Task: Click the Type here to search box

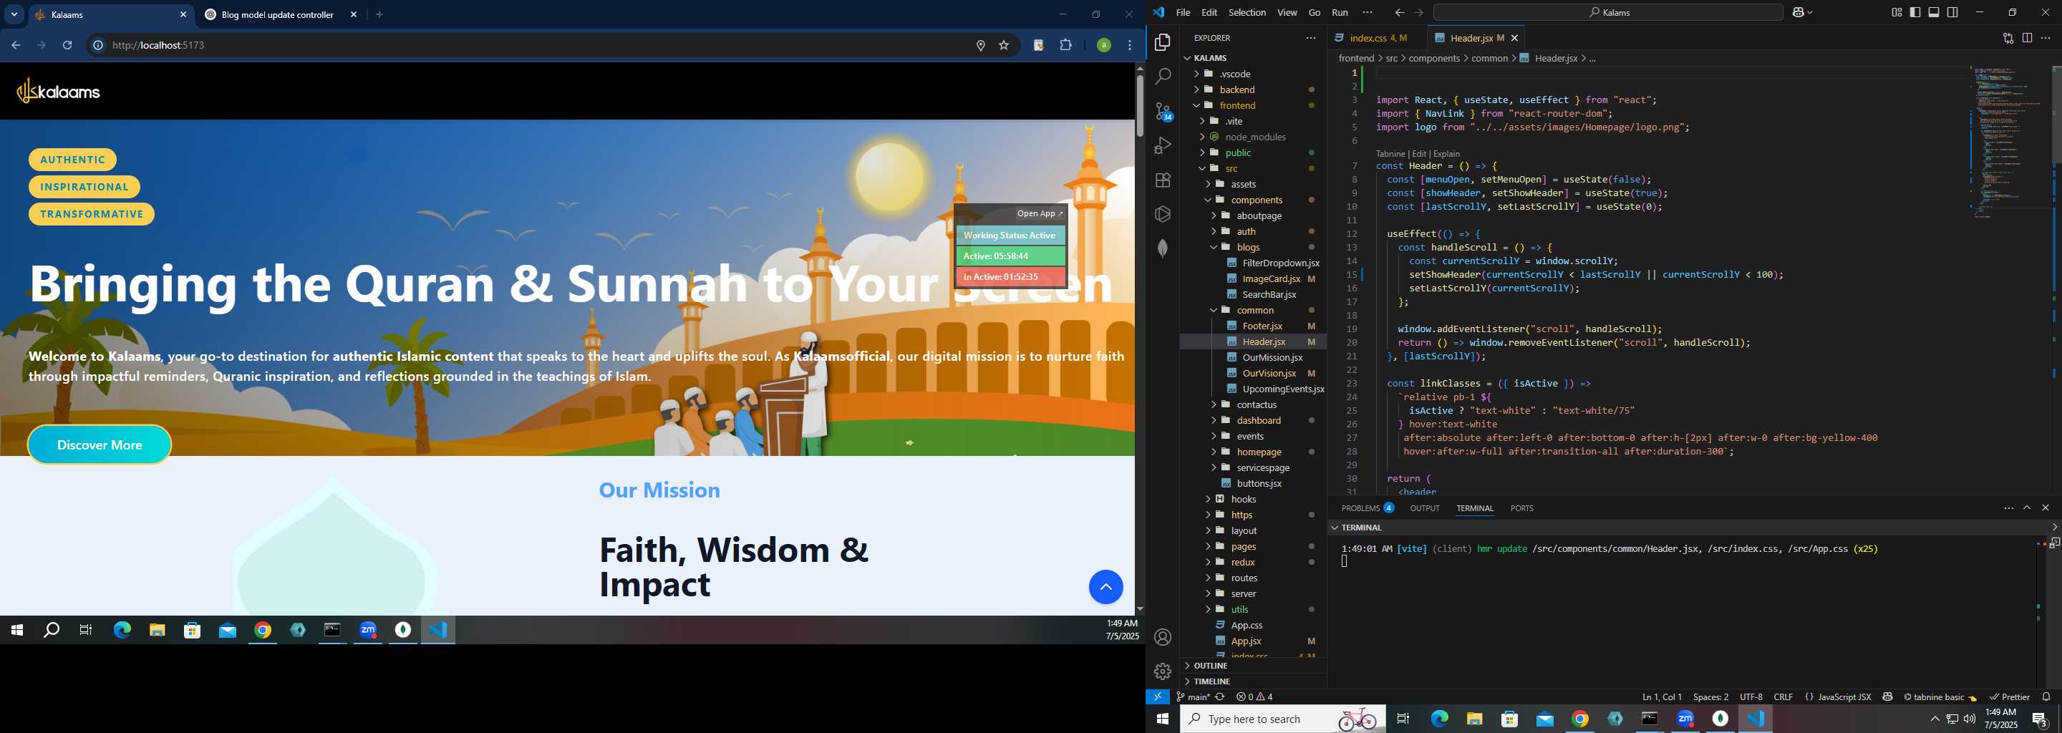Action: click(1282, 719)
